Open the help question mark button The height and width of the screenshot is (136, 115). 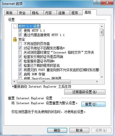[x=97, y=2]
